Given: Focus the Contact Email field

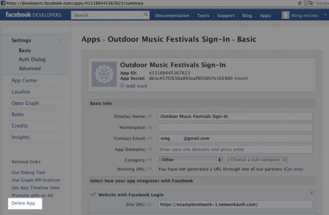Looking at the screenshot, I should click(x=236, y=139).
